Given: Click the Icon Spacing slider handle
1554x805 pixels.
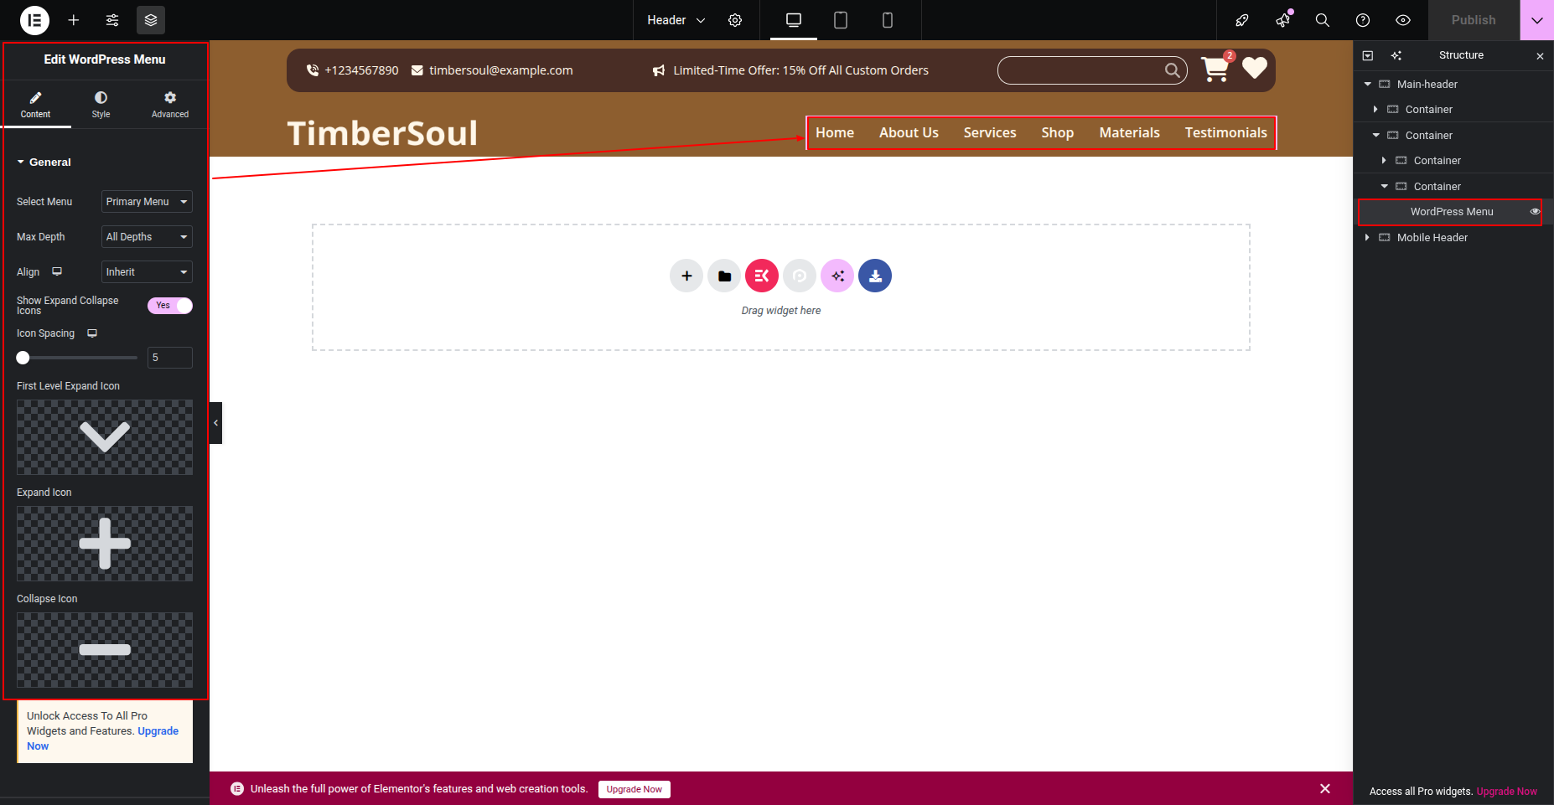Looking at the screenshot, I should pos(23,358).
